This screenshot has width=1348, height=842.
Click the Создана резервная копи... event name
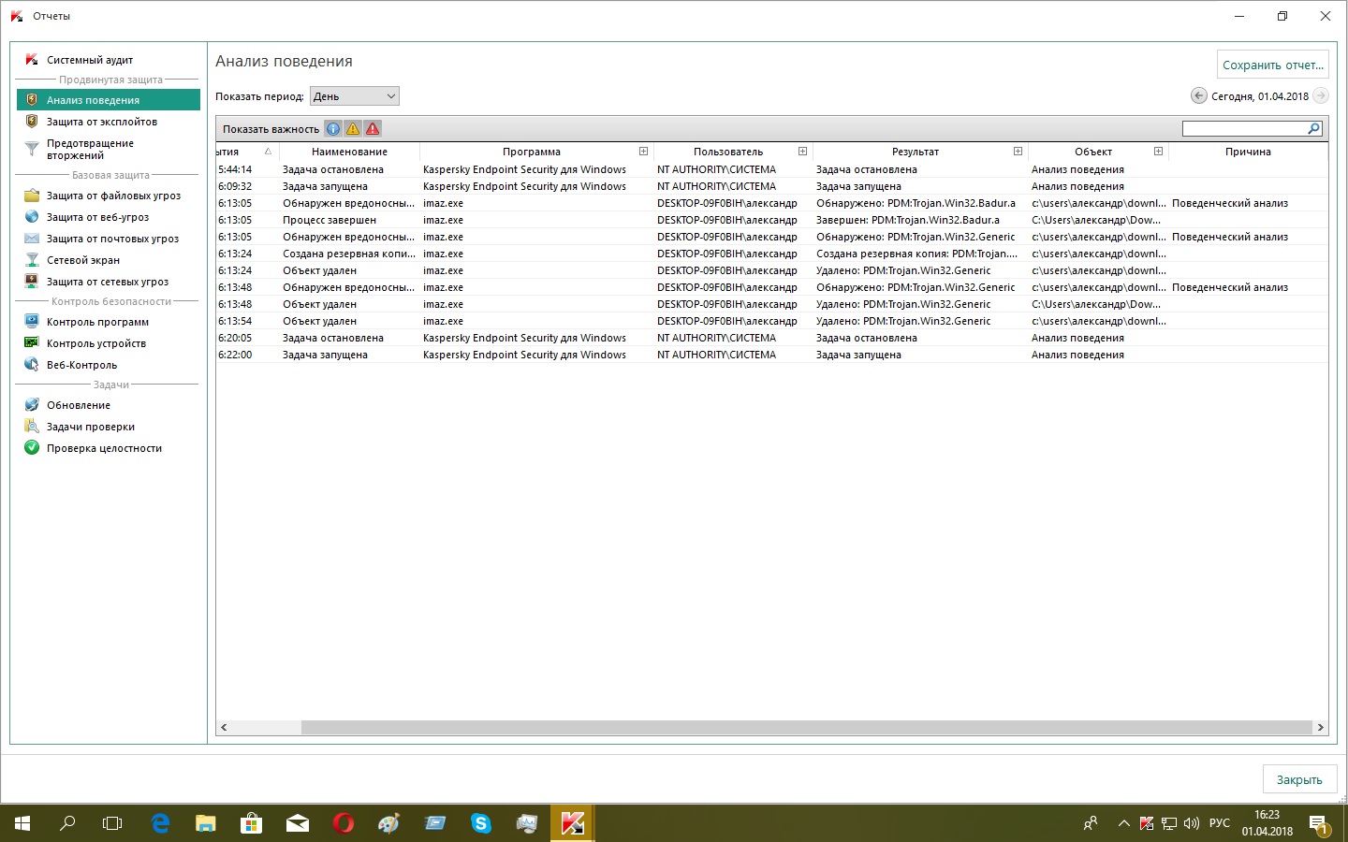point(348,254)
